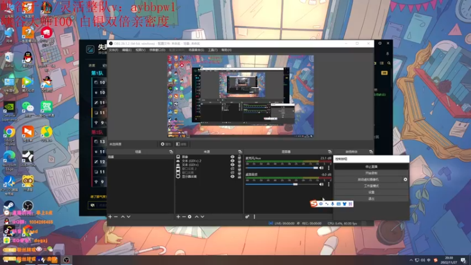Move scene down in Scenes panel
This screenshot has height=265, width=471.
point(128,217)
